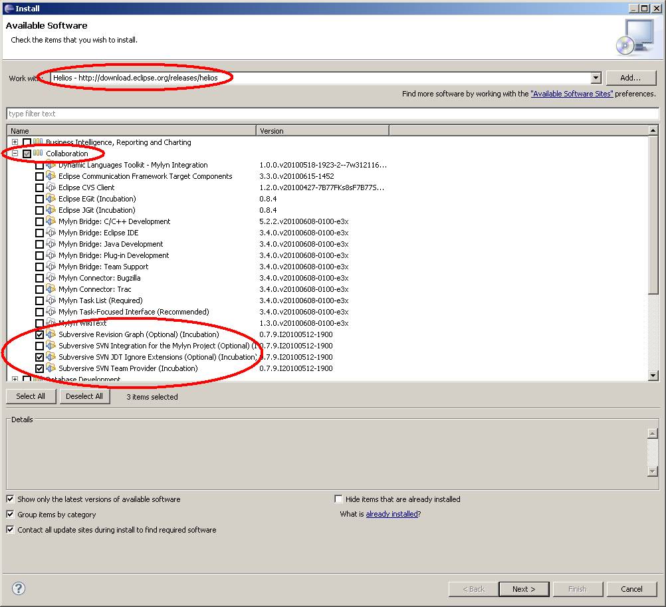
Task: Click the Mylyn Bridge C/C++ Development icon
Action: (51, 221)
